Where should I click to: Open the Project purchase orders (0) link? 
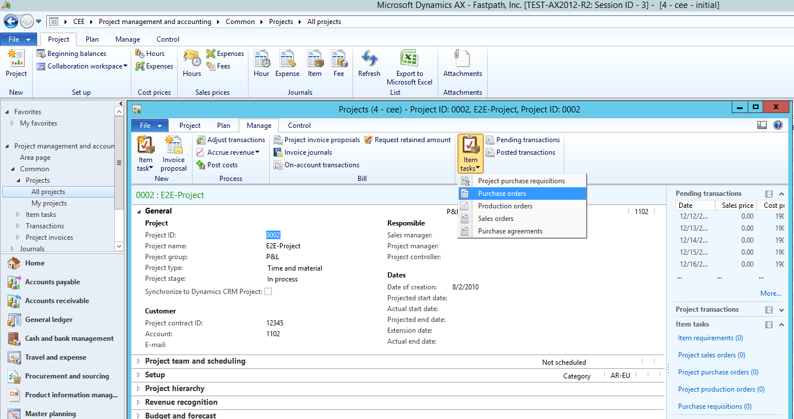pyautogui.click(x=718, y=372)
